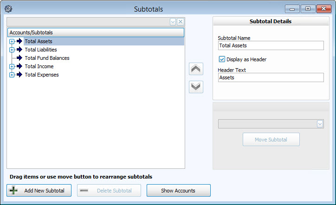
Task: Click the Header Text input field
Action: point(271,77)
